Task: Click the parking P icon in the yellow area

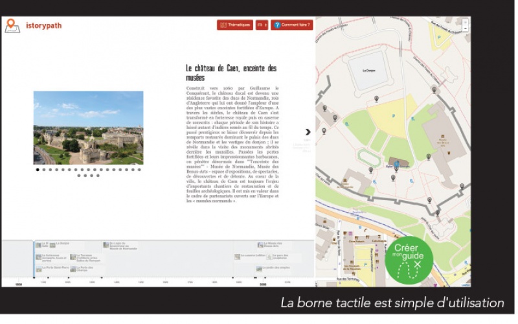Action: (x=394, y=116)
